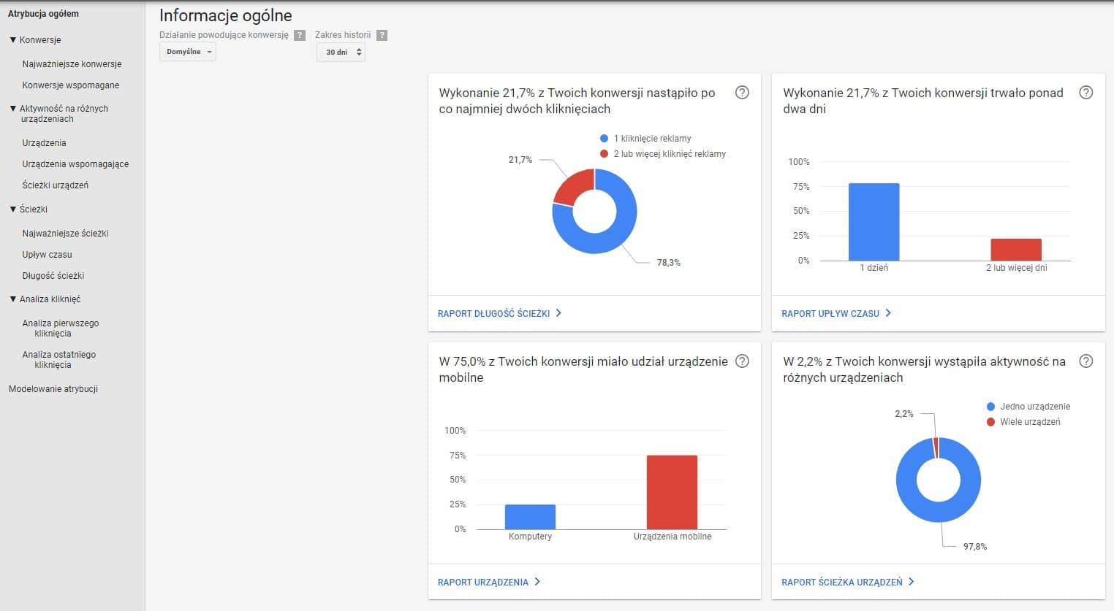Viewport: 1114px width, 611px height.
Task: Click the 78,3% label on the clicks donut
Action: (x=668, y=263)
